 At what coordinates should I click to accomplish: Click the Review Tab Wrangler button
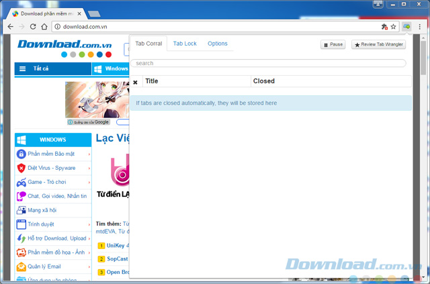coord(378,45)
